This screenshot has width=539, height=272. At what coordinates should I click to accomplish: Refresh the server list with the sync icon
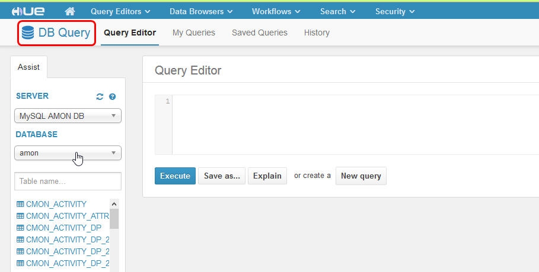(x=100, y=97)
